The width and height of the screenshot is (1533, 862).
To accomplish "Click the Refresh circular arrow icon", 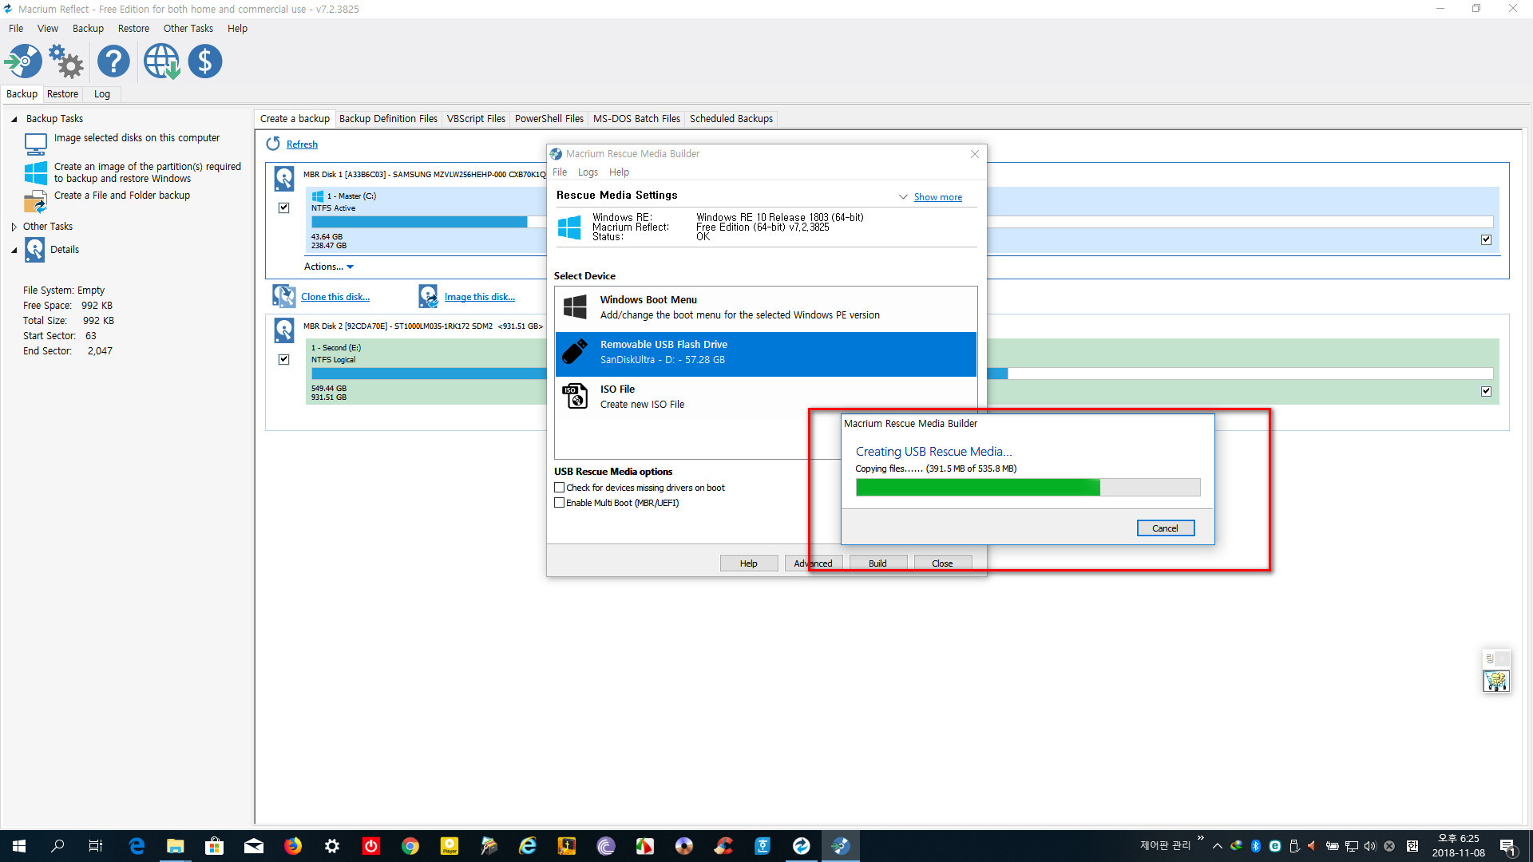I will pyautogui.click(x=273, y=144).
